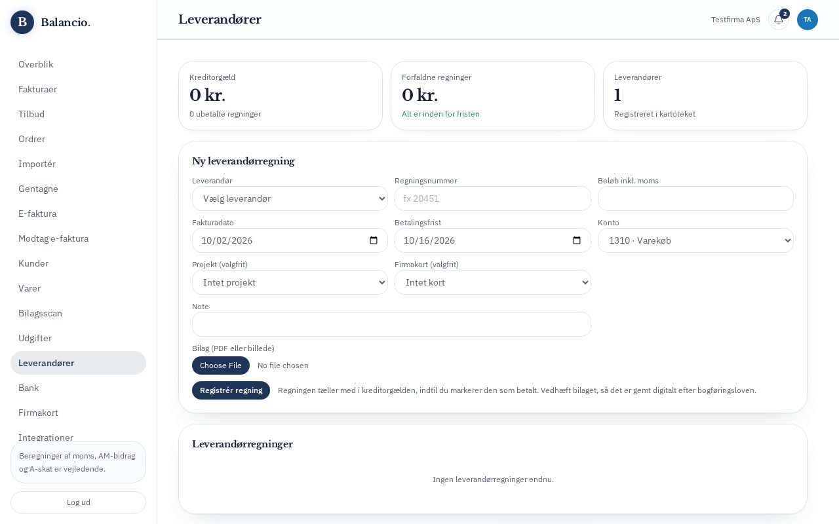The image size is (839, 524).
Task: Open E-faktura page
Action: coord(78,214)
